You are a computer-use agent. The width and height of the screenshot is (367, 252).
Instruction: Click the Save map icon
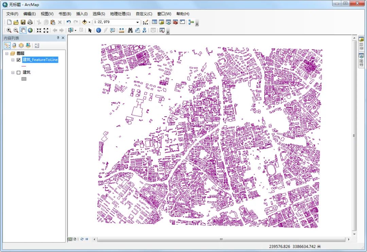click(x=23, y=22)
